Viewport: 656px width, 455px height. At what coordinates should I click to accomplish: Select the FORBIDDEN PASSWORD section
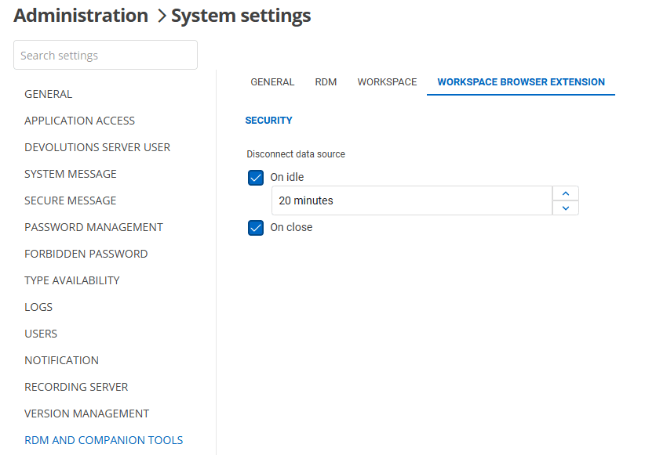tap(86, 253)
